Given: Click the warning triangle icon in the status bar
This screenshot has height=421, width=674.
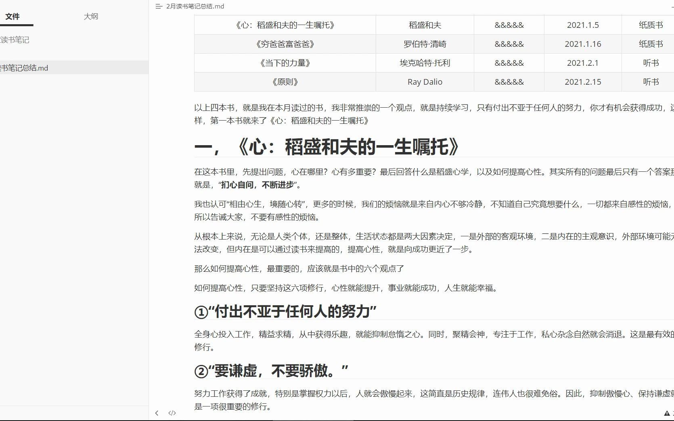Looking at the screenshot, I should 667,413.
